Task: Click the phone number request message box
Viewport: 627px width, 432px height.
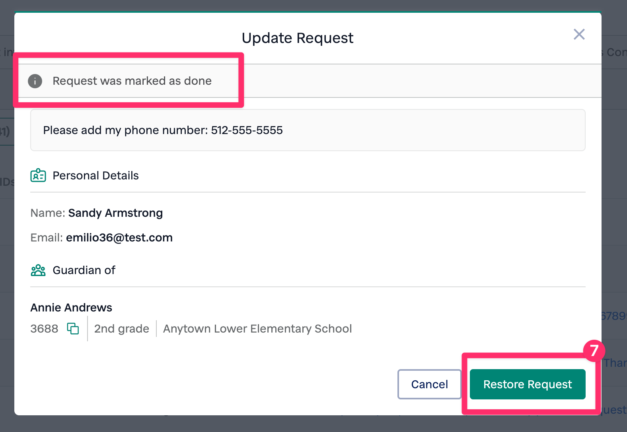Action: [x=308, y=130]
